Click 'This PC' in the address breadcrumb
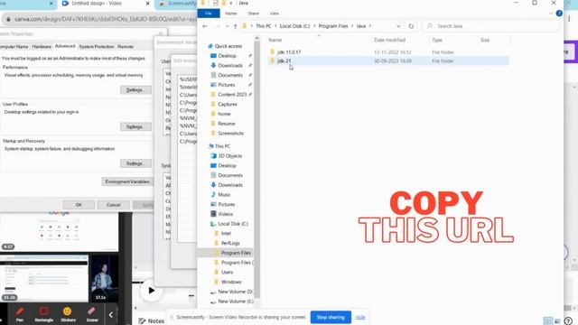 pos(263,26)
